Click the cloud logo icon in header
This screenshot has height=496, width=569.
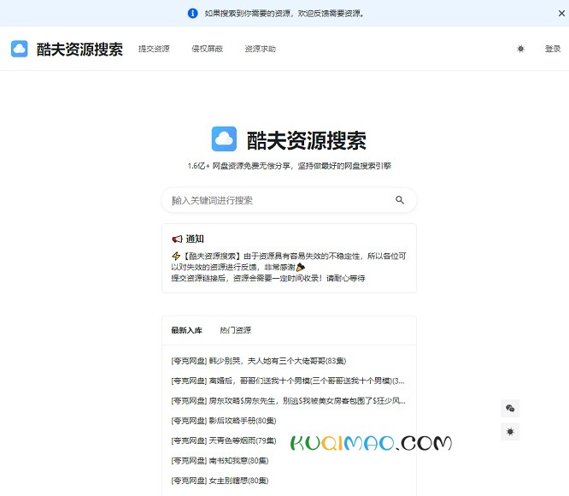[20, 49]
